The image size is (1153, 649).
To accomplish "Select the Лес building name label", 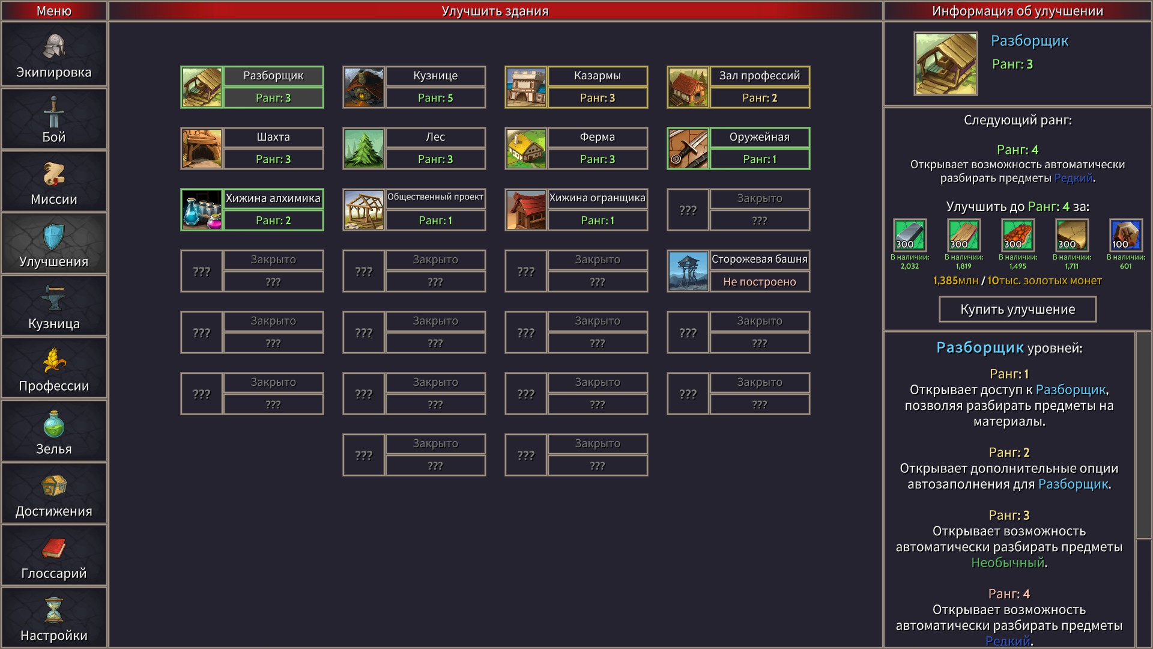I will tap(435, 137).
